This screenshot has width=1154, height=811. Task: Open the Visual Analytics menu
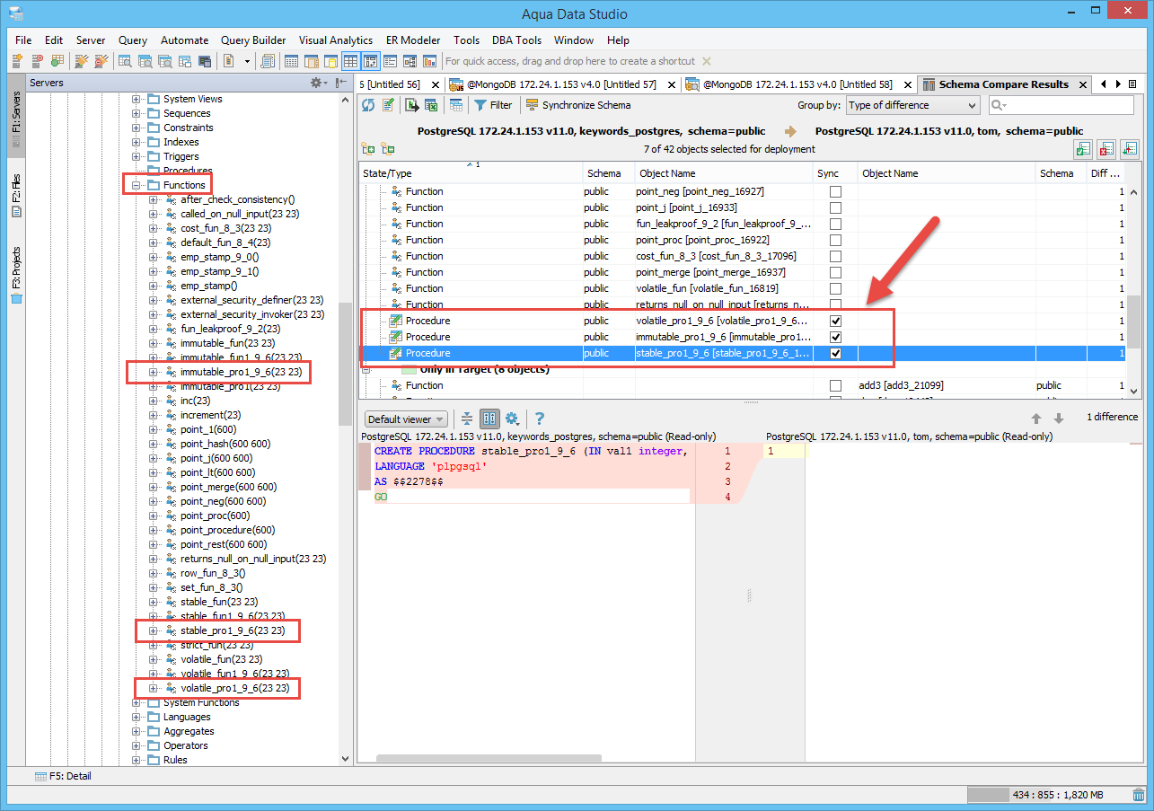pyautogui.click(x=336, y=40)
